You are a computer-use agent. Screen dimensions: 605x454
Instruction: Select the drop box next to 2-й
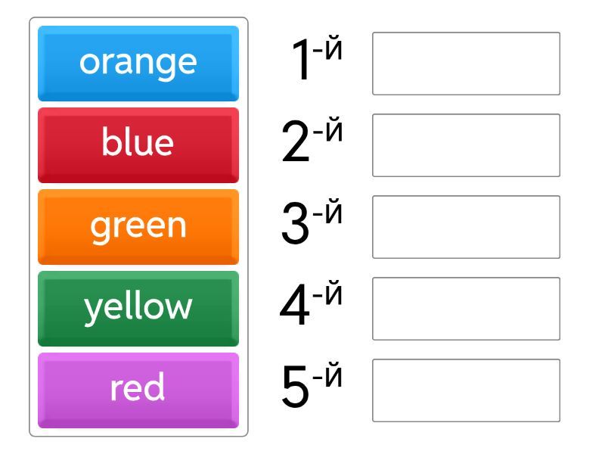(466, 145)
